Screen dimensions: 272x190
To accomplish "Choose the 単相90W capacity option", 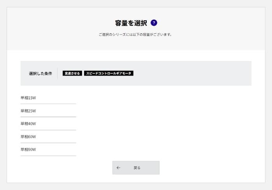I will coord(48,150).
